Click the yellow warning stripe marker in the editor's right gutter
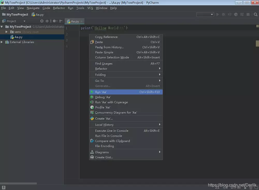 click(257, 44)
